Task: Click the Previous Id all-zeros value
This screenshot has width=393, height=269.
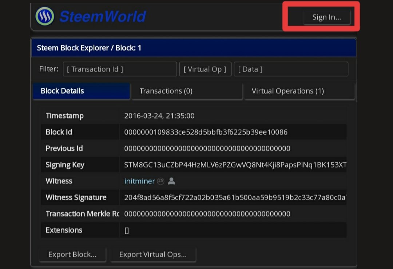Action: [x=207, y=149]
